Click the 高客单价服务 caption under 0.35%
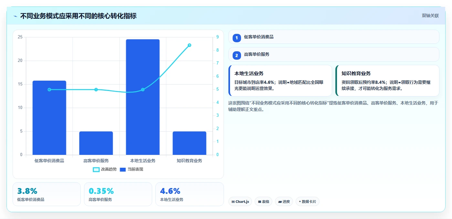Screen dimensions: 452x219 point(100,200)
